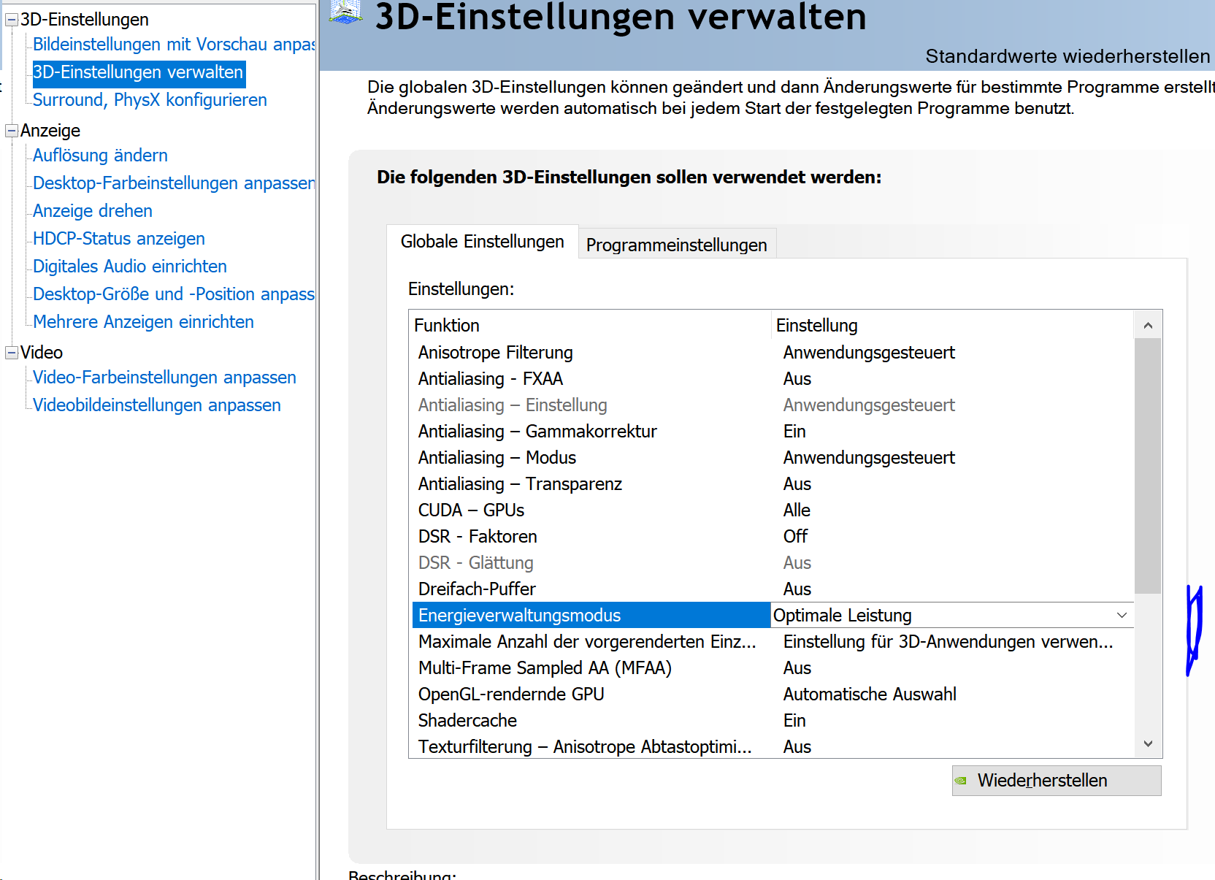Switch to Programmeinstellungen tab

click(x=677, y=245)
